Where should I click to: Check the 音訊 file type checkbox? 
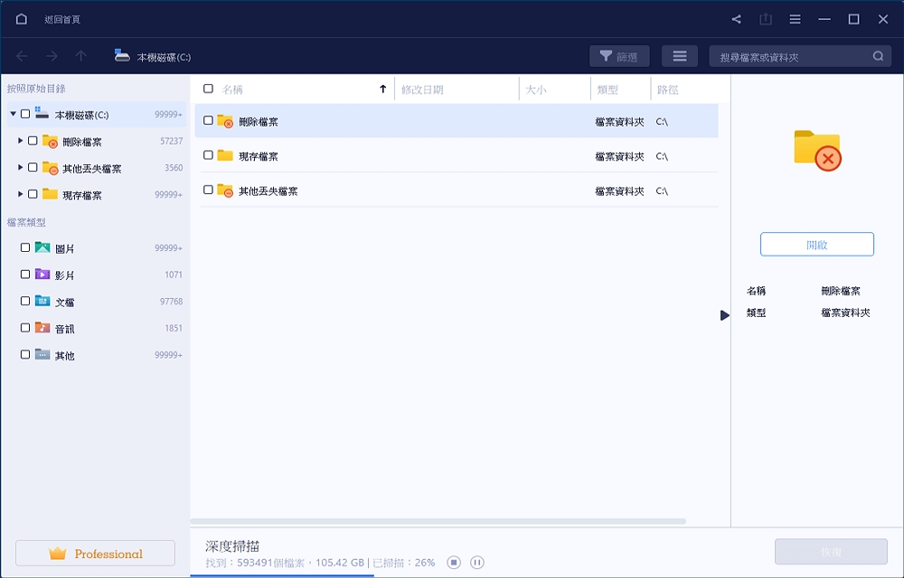tap(25, 328)
